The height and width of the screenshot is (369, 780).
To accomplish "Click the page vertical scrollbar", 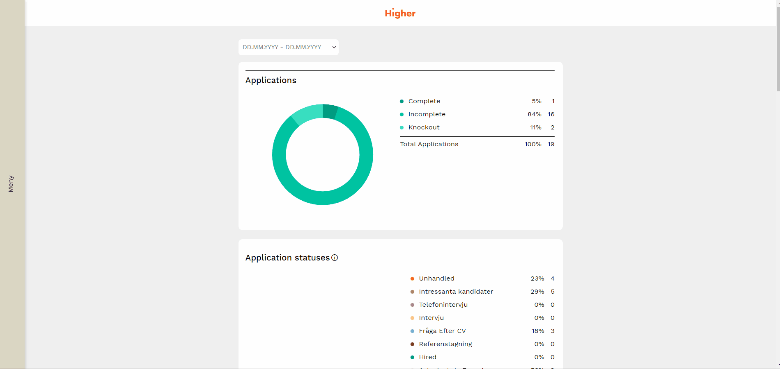I will [778, 49].
